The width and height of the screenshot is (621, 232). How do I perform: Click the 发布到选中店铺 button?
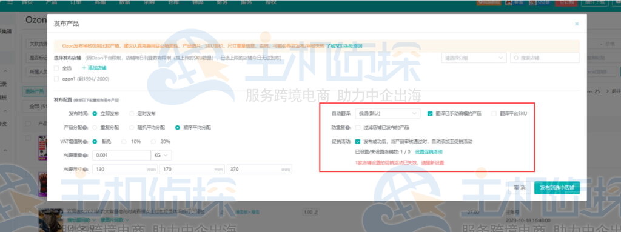pos(557,188)
